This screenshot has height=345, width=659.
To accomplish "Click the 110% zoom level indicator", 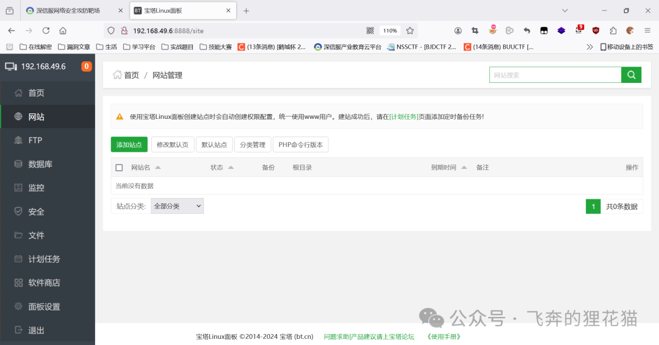I will point(390,30).
